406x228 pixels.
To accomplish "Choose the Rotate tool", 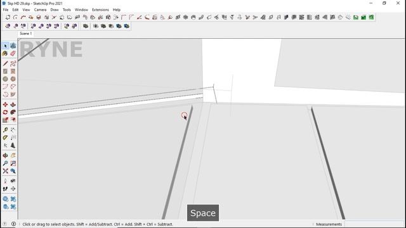I will tap(6, 113).
